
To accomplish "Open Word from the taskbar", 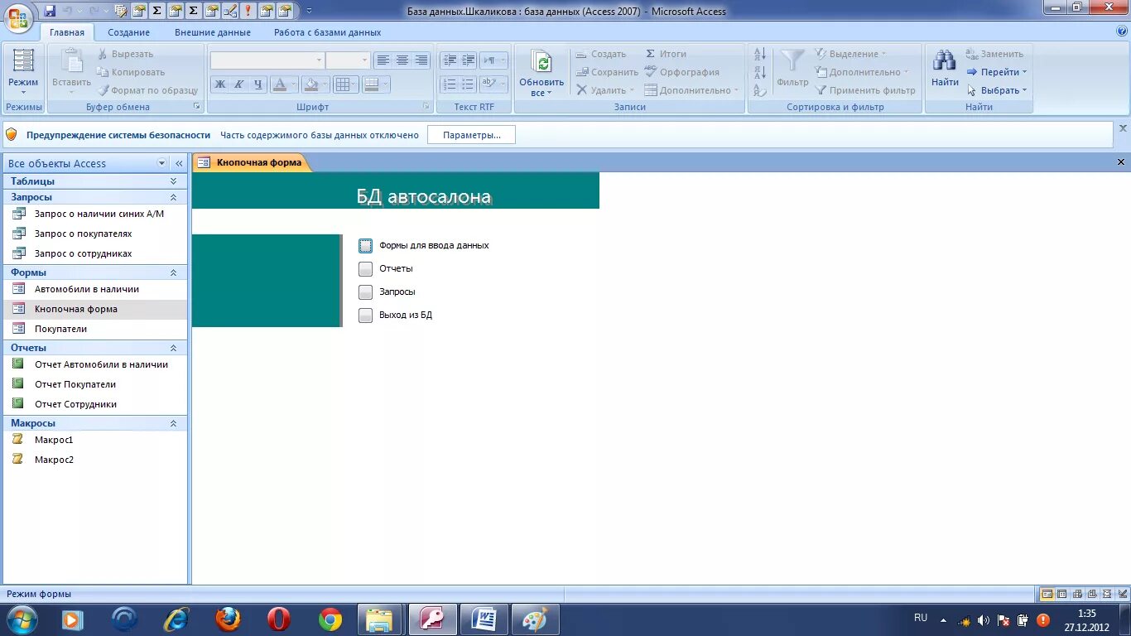I will pyautogui.click(x=484, y=619).
